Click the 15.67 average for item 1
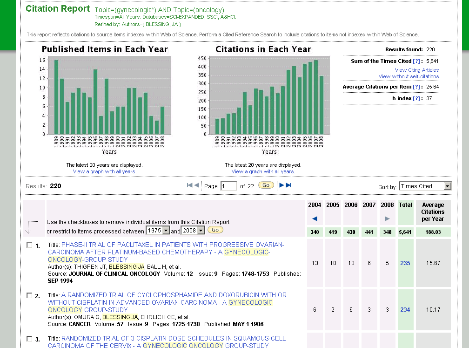 click(433, 263)
